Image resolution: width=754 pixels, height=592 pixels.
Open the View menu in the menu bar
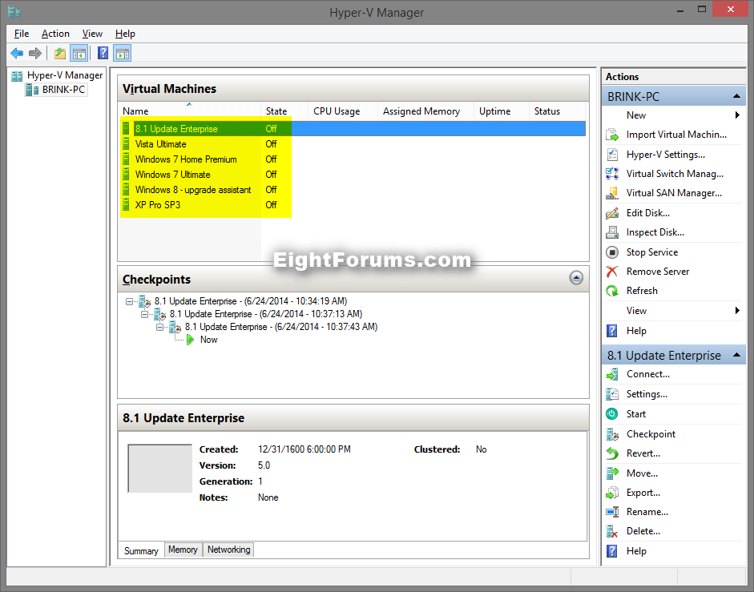tap(92, 34)
